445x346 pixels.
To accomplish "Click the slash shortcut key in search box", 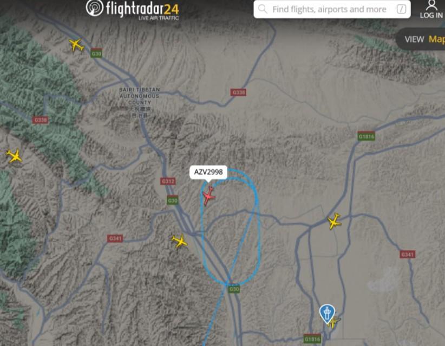I will pos(401,9).
